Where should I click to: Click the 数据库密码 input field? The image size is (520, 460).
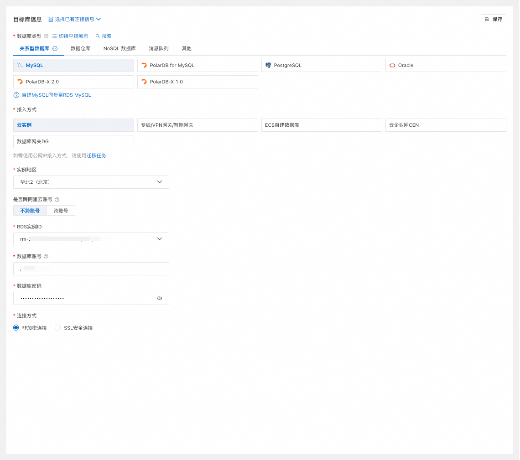coord(91,298)
